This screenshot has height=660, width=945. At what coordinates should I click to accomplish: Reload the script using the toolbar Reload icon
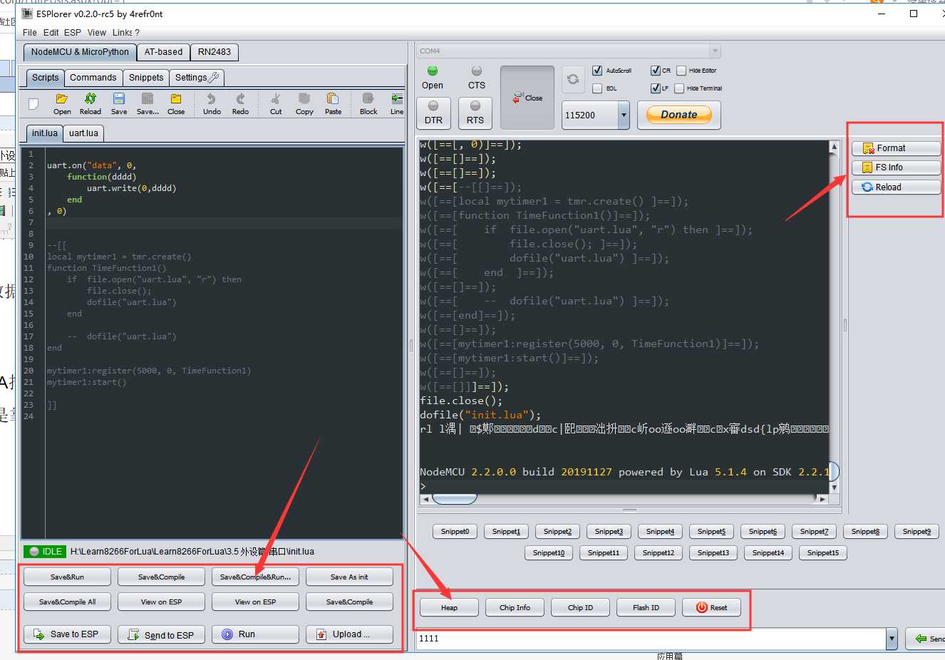(91, 103)
